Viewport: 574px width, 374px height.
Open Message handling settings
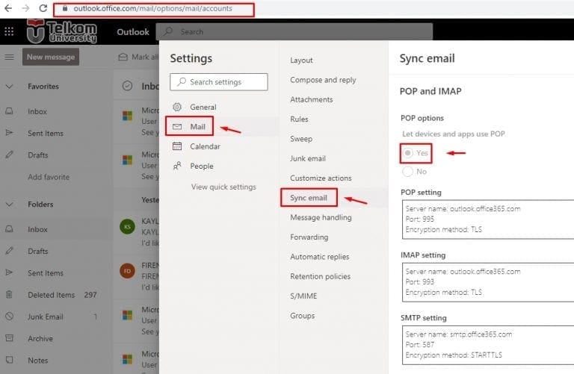coord(321,217)
